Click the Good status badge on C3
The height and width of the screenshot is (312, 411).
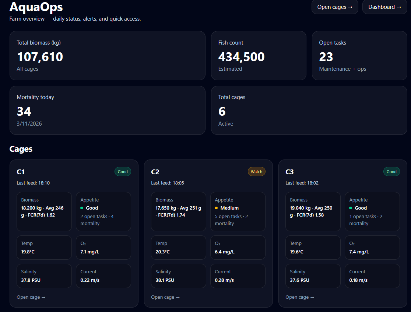[x=391, y=172]
